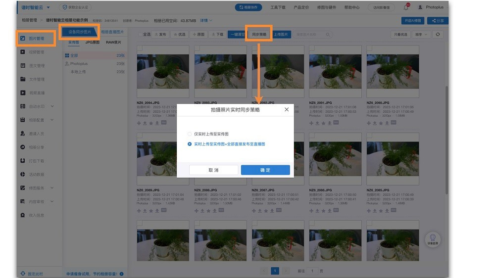495x278 pixels.
Task: Click the 视频直播 sidebar icon
Action: (x=23, y=93)
